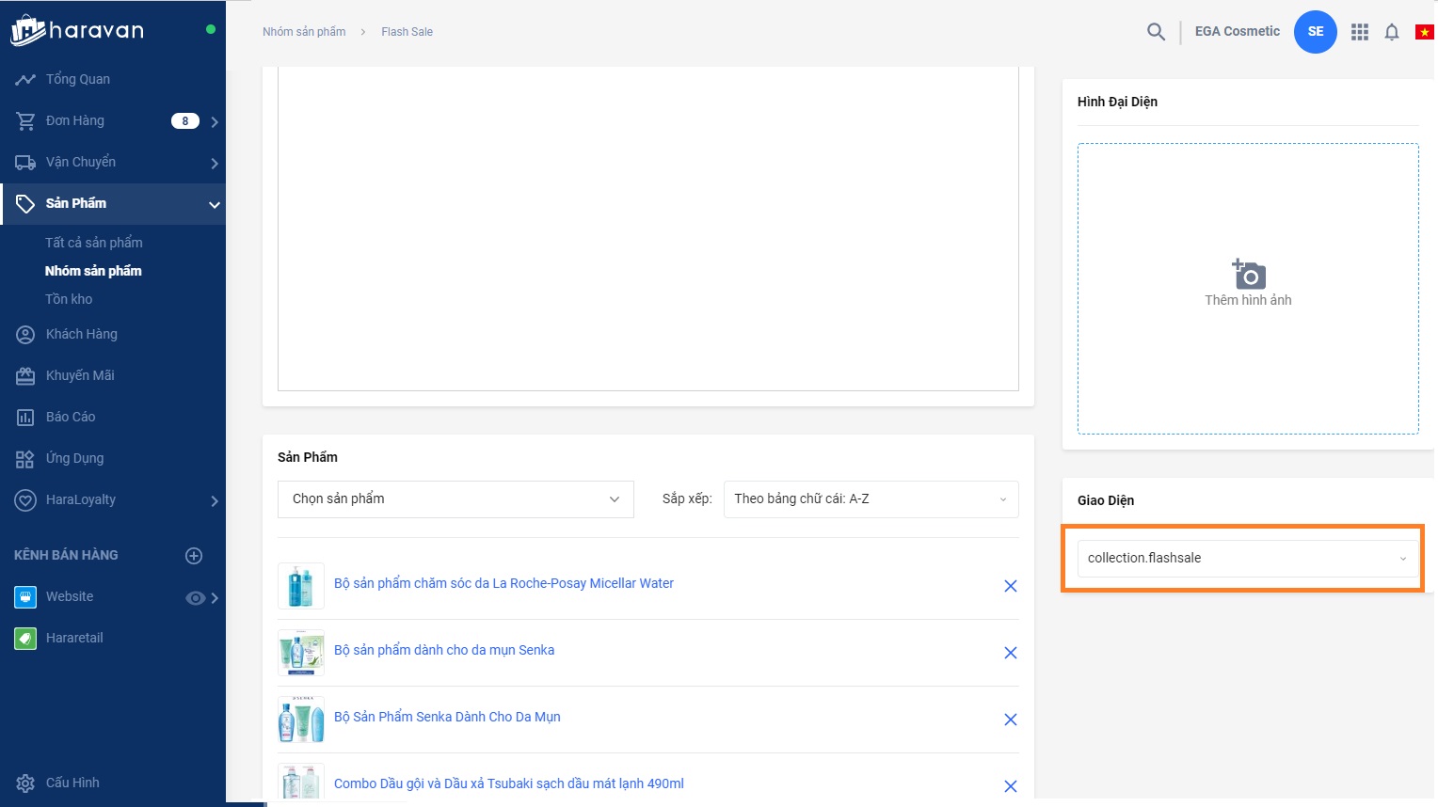Click the add image camera icon
The image size is (1438, 807).
point(1248,275)
